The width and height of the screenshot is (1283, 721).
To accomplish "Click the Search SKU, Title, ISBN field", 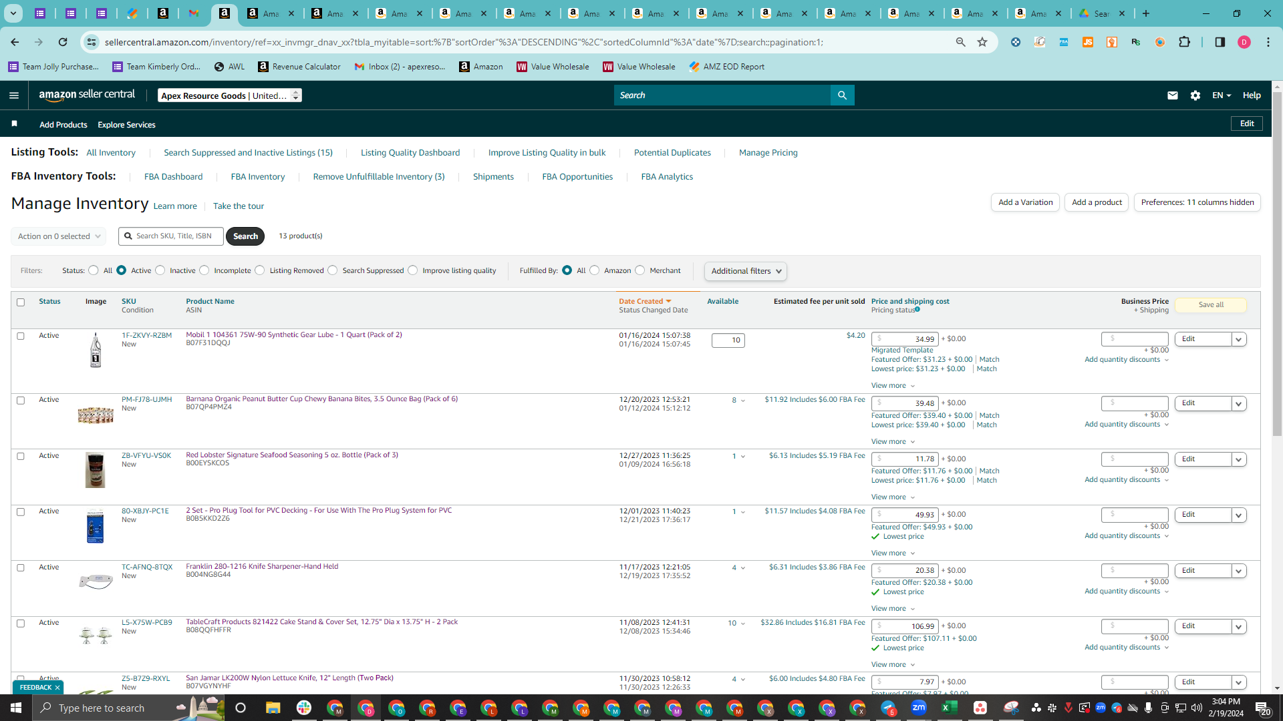I will 171,236.
